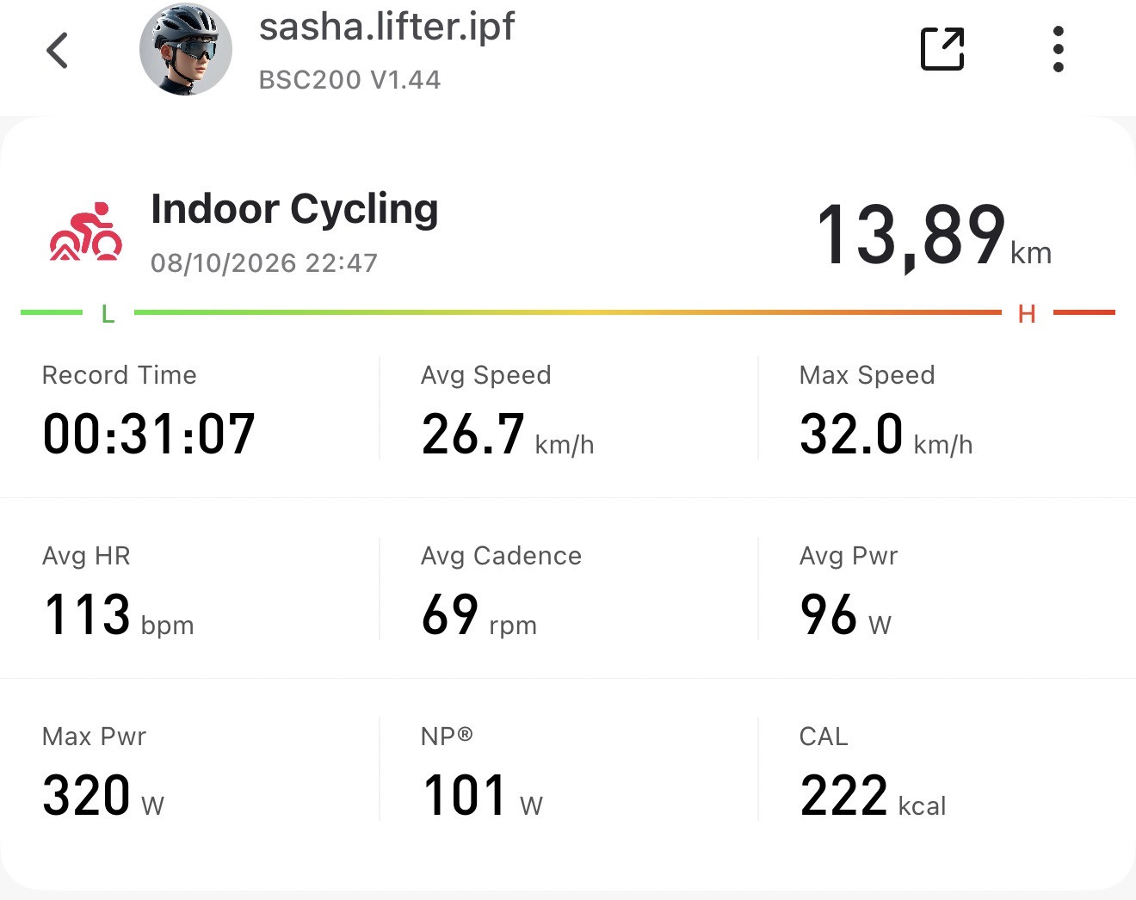Tap the gradient intensity bar
The image size is (1136, 900).
pyautogui.click(x=568, y=312)
